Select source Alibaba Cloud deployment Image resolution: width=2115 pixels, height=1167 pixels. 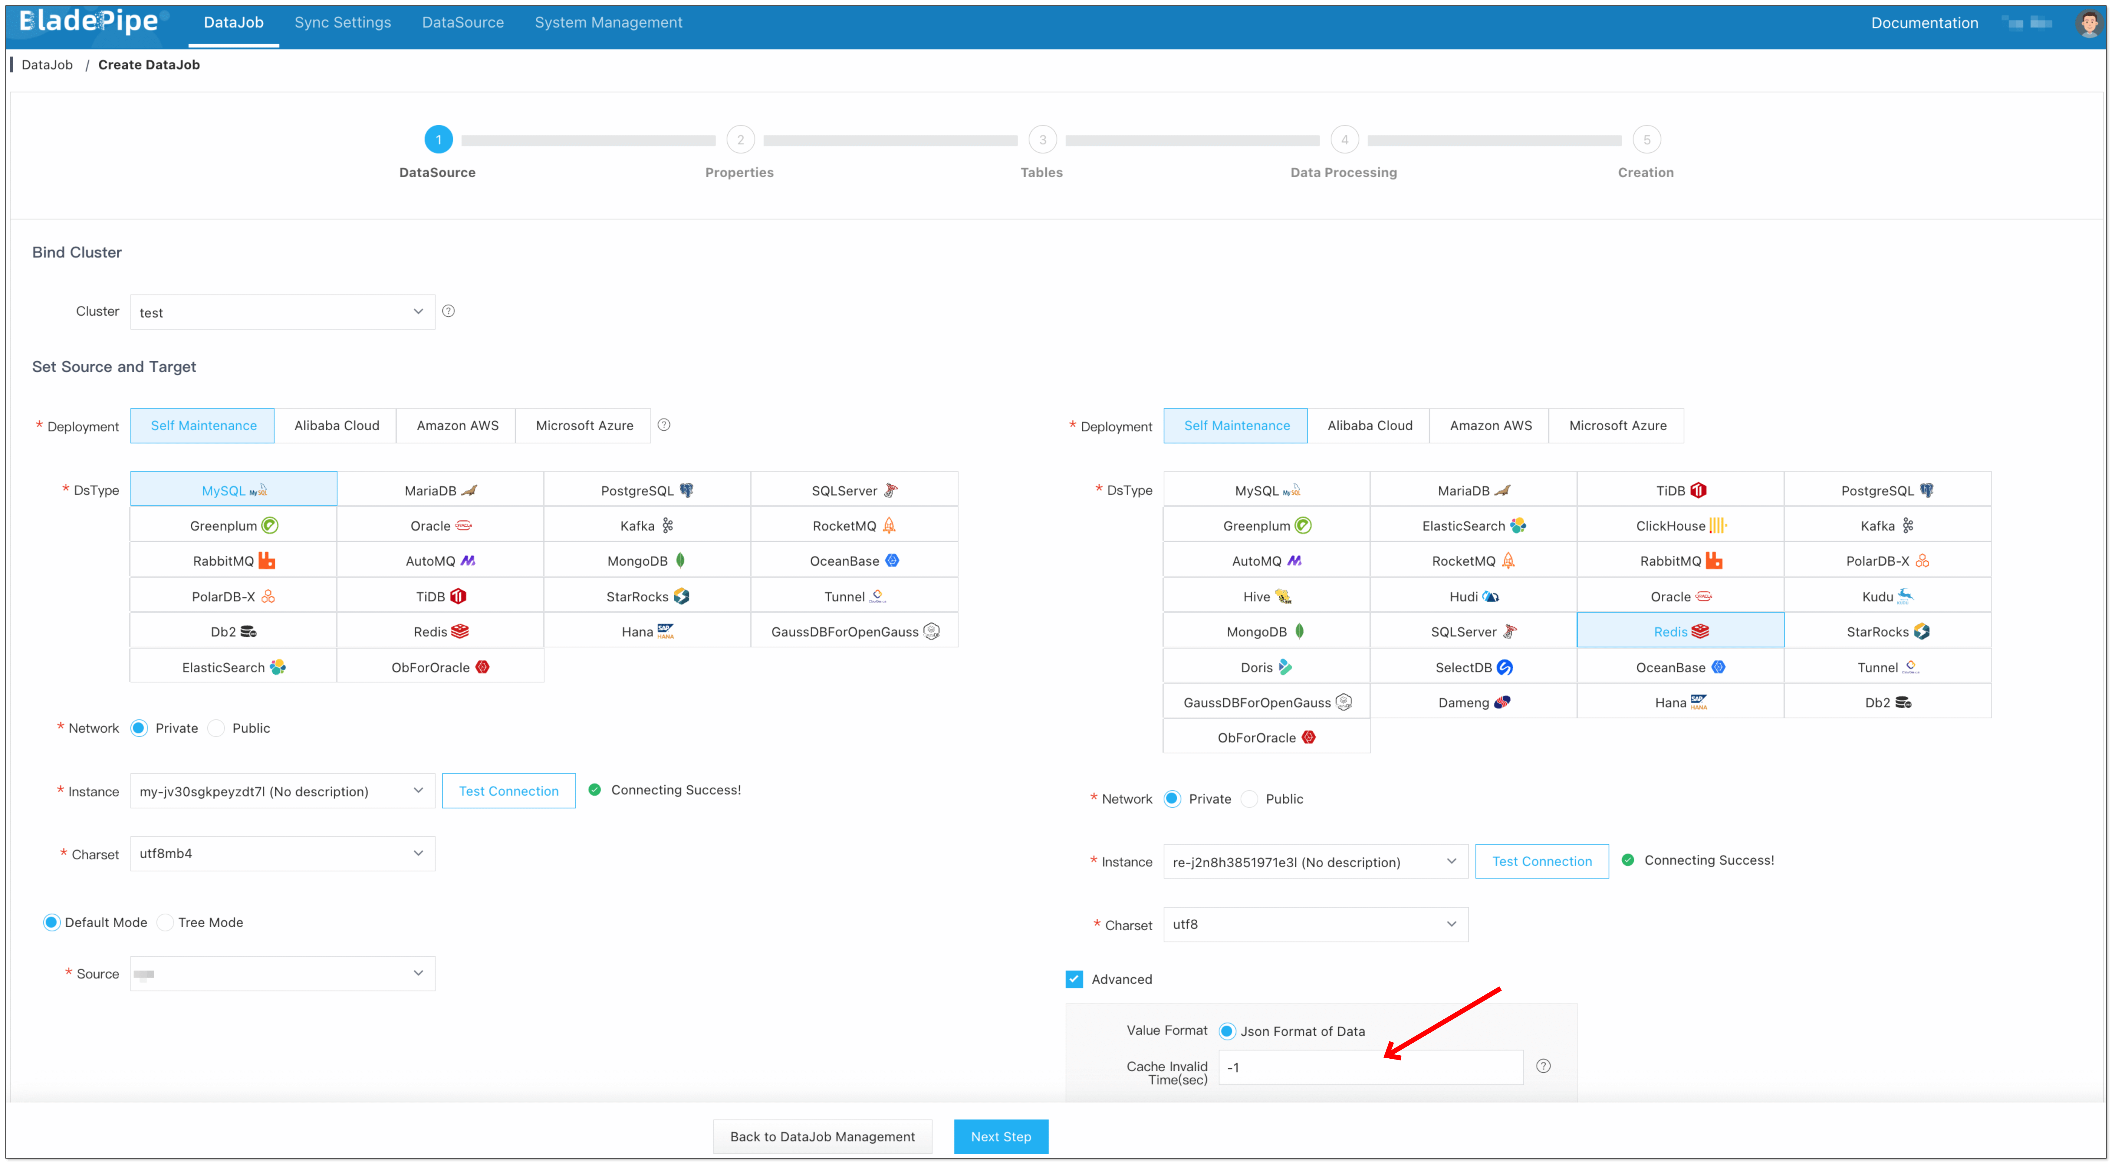tap(337, 426)
